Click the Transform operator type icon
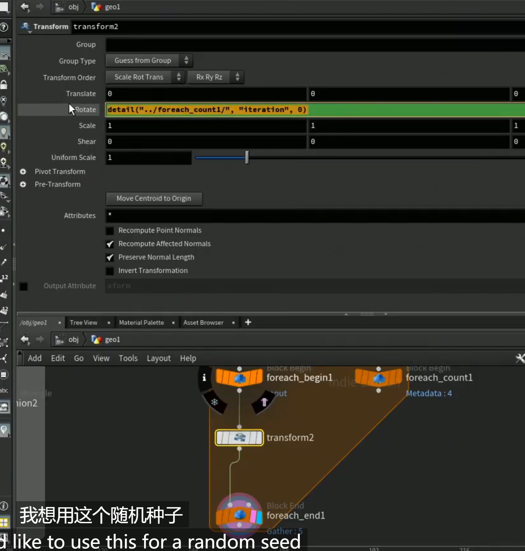 click(26, 26)
